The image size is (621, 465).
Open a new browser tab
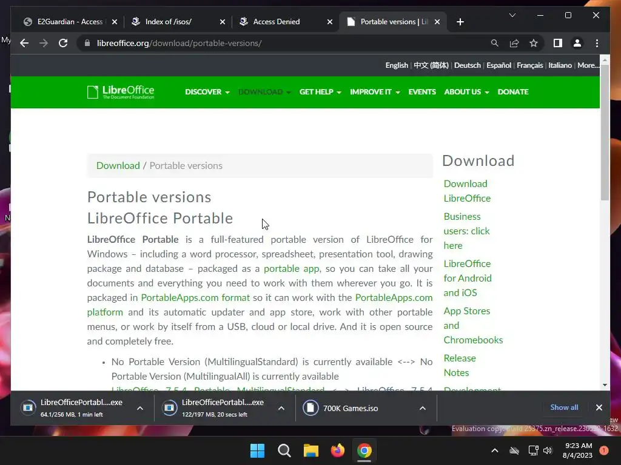460,22
